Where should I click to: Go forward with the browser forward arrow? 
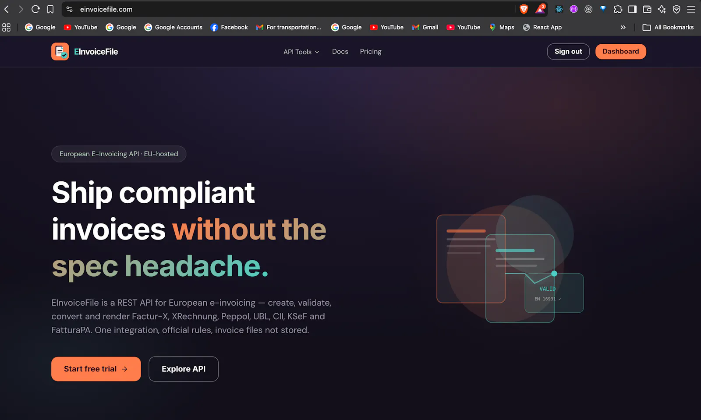tap(21, 9)
